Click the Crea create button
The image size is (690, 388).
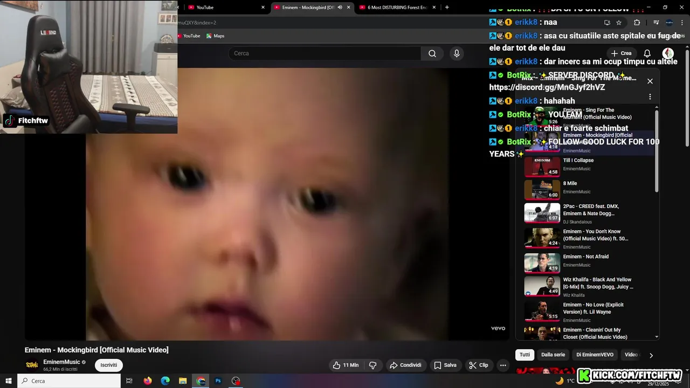coord(621,53)
